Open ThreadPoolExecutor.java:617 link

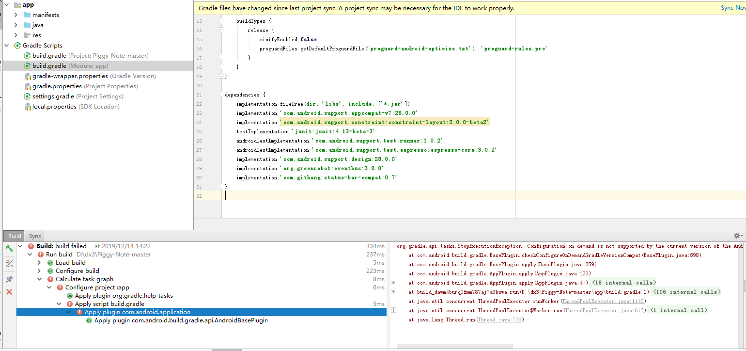[604, 310]
